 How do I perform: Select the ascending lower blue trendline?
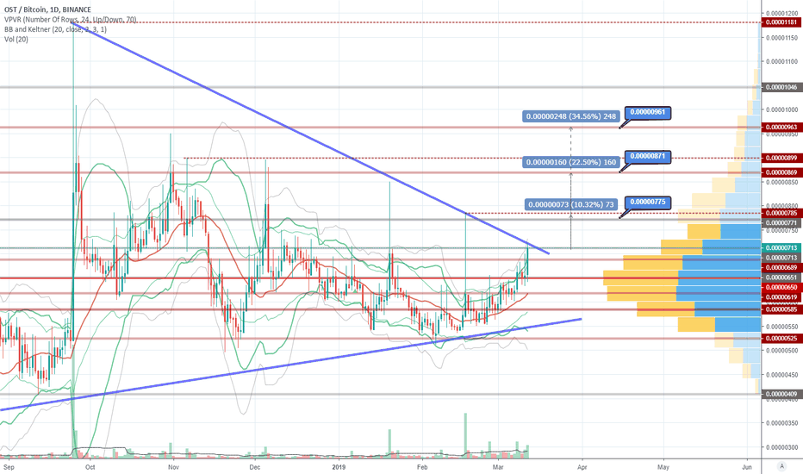(289, 365)
